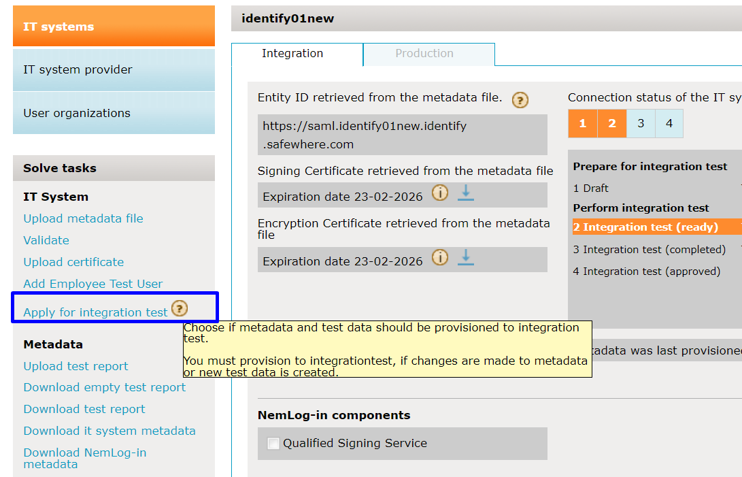Click the 'Perform integration test' heading

pos(641,208)
